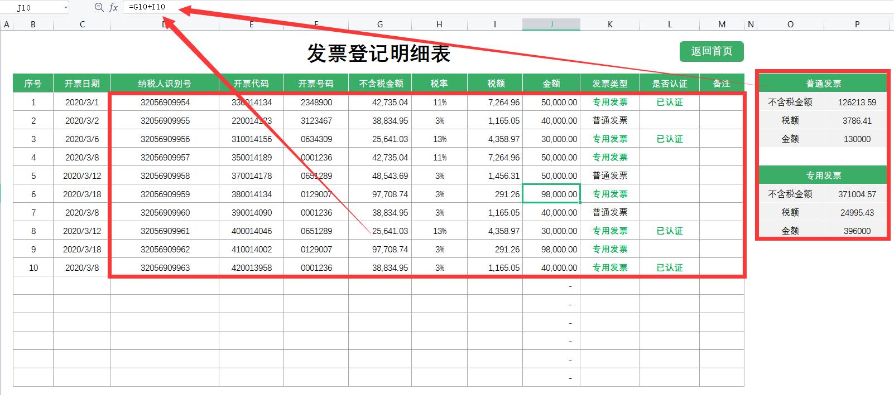Screen dimensions: 894x395
Task: Click the 序号 header cell
Action: 33,83
